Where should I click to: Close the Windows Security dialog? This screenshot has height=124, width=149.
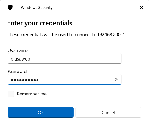tap(141, 8)
